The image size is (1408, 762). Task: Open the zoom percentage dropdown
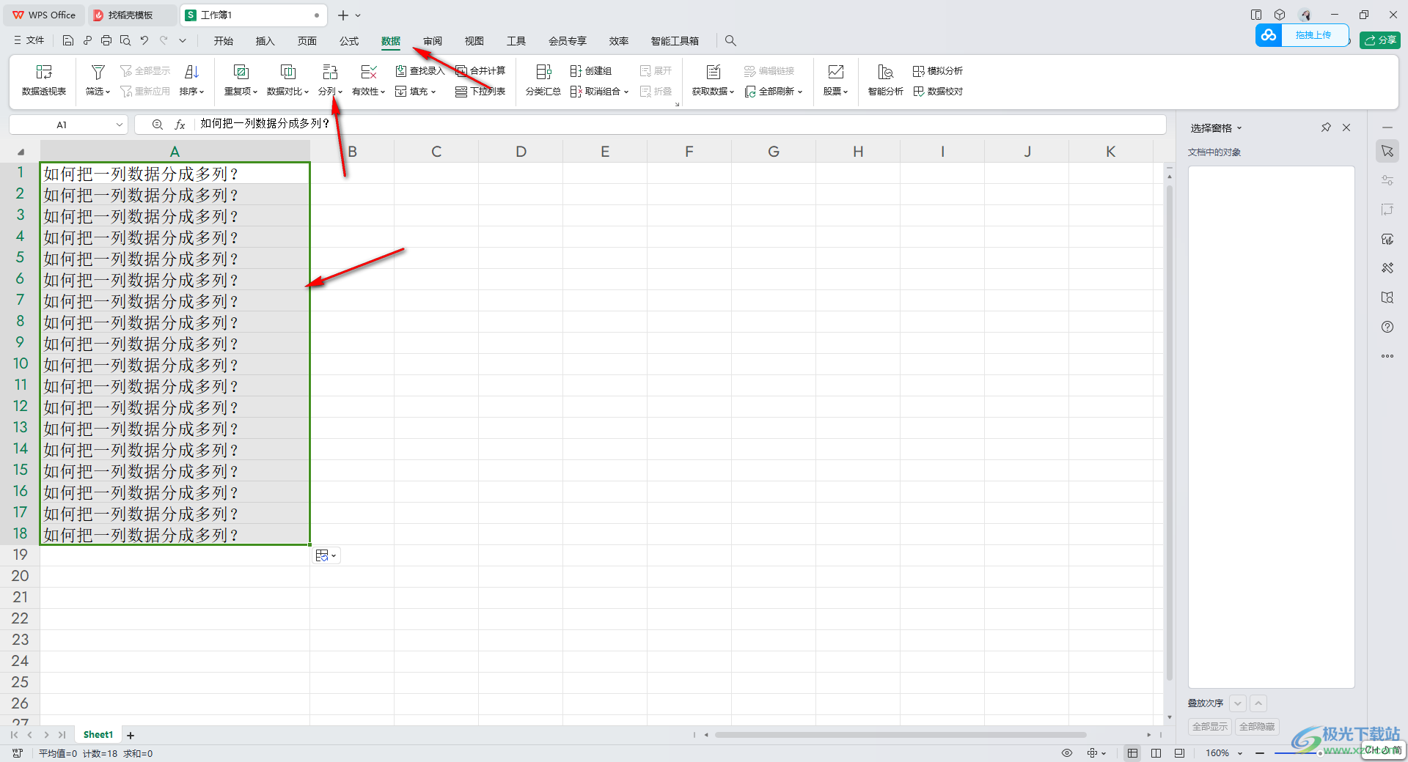click(x=1240, y=753)
